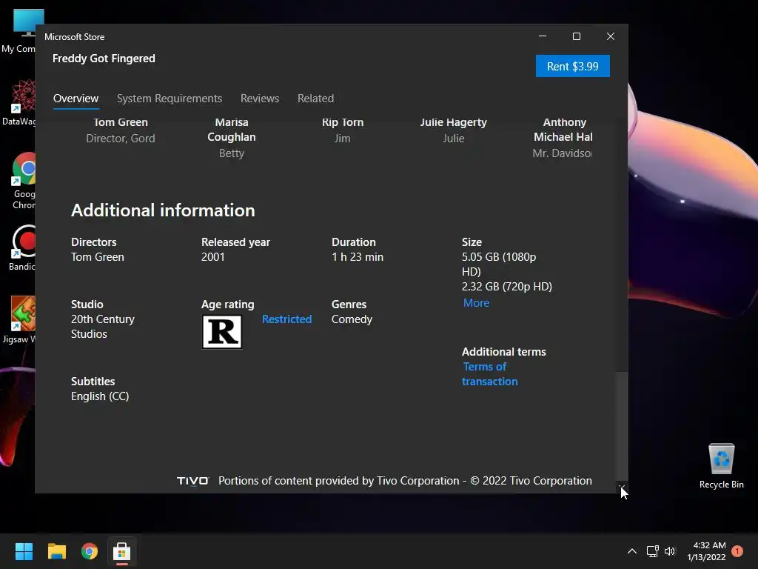The width and height of the screenshot is (758, 569).
Task: Click the 'English (CC)' subtitles value
Action: pyautogui.click(x=100, y=396)
